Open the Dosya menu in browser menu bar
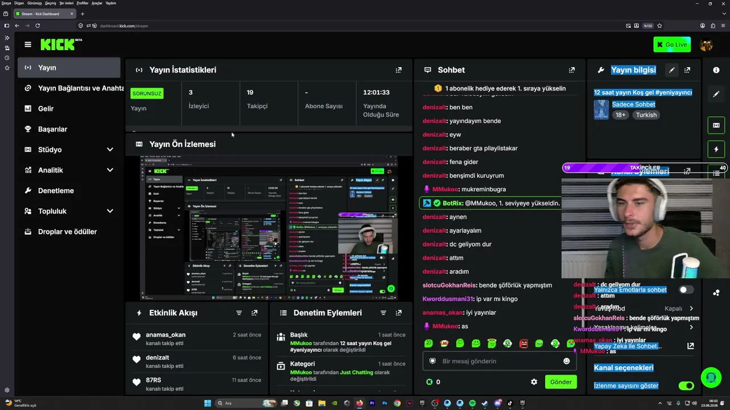The height and width of the screenshot is (410, 730). tap(6, 3)
